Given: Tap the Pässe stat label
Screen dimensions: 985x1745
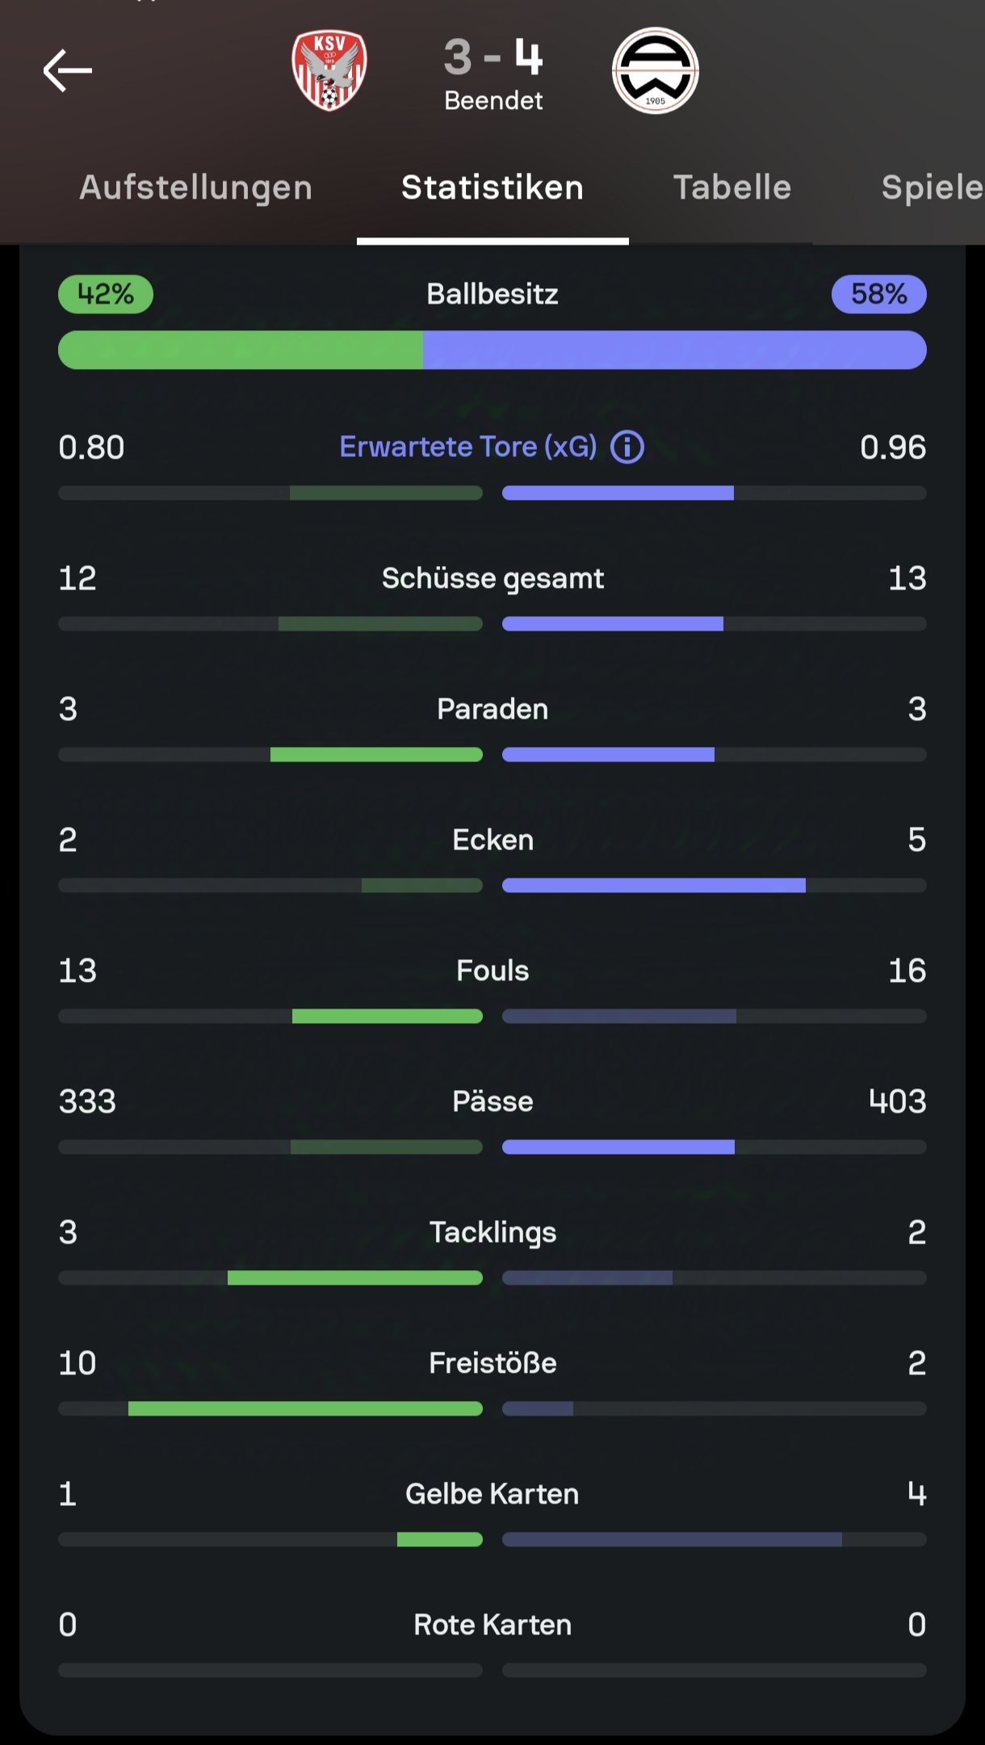Looking at the screenshot, I should pos(492,1101).
